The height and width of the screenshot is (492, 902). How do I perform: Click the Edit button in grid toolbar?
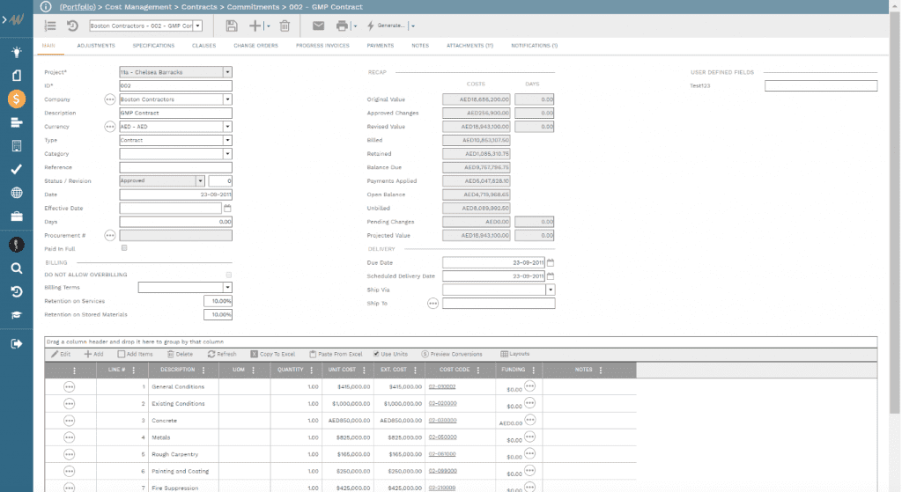pyautogui.click(x=61, y=354)
